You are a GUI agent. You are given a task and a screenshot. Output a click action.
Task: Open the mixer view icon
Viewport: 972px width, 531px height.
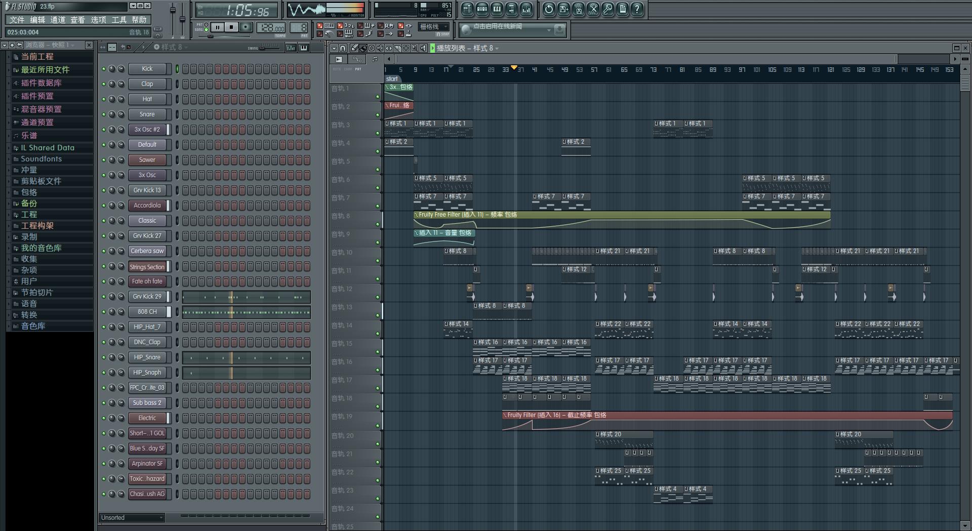(x=526, y=9)
